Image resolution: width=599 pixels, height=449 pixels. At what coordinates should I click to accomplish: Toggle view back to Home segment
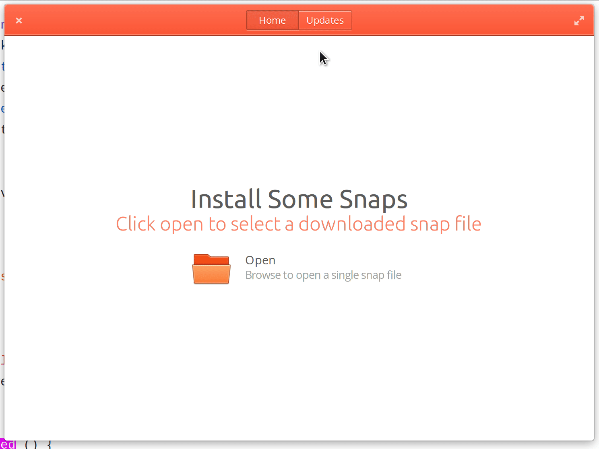click(x=272, y=20)
